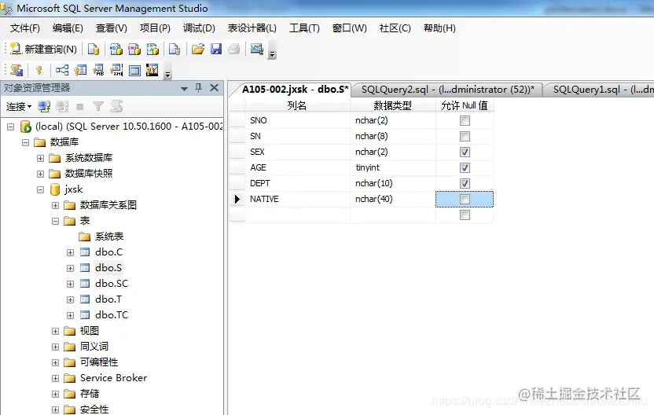The image size is (654, 415).
Task: Switch to the SQLQuery2.sql tab
Action: pos(447,90)
